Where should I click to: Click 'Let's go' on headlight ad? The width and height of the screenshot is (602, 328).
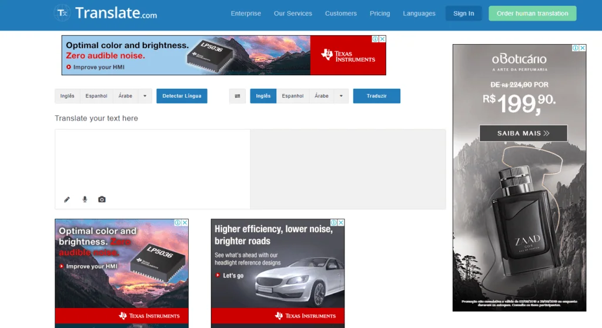(230, 275)
